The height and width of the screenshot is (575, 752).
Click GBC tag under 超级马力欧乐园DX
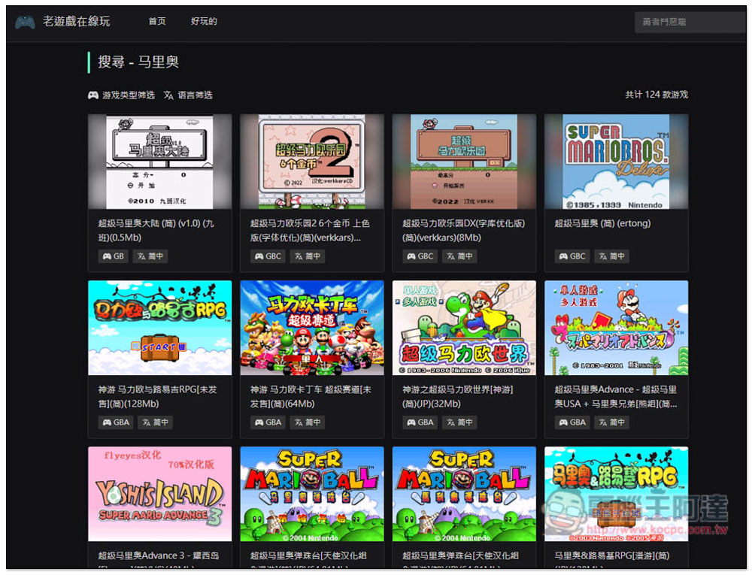(420, 256)
